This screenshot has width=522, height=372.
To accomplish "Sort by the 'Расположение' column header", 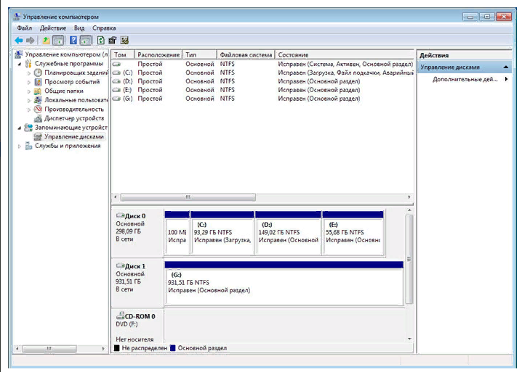I will click(x=158, y=55).
